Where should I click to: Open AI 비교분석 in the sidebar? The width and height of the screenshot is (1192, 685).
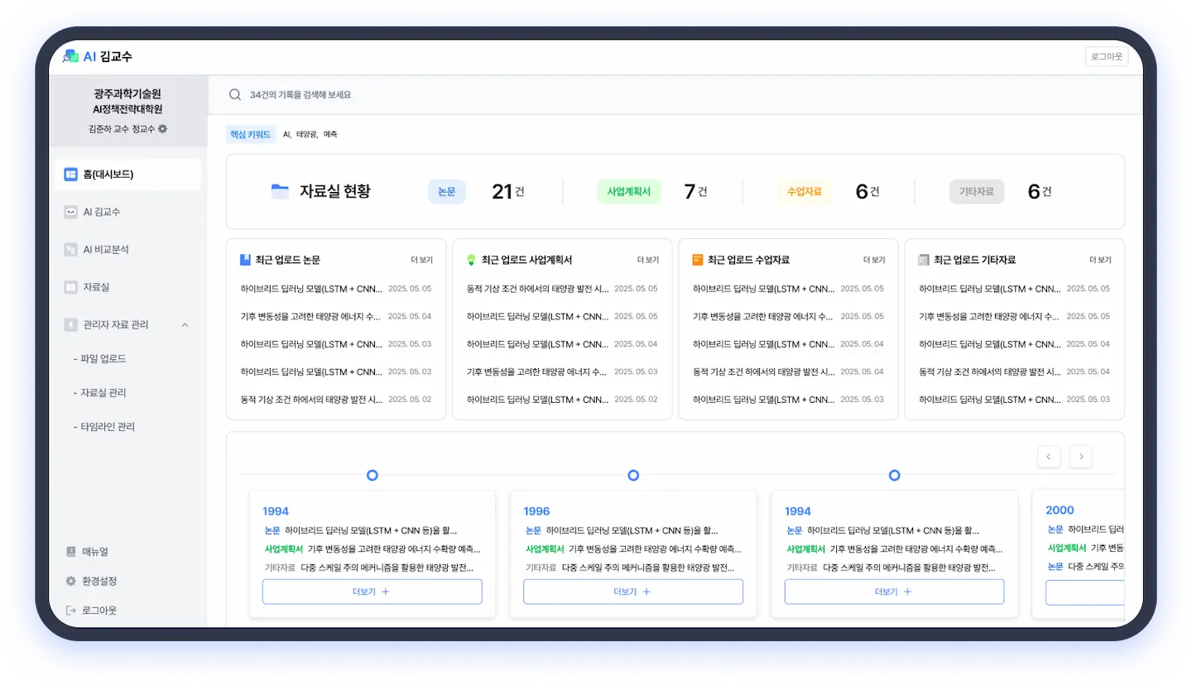(105, 250)
